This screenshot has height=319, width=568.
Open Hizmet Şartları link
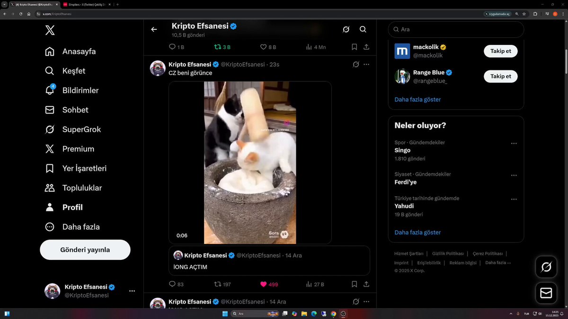click(x=409, y=254)
